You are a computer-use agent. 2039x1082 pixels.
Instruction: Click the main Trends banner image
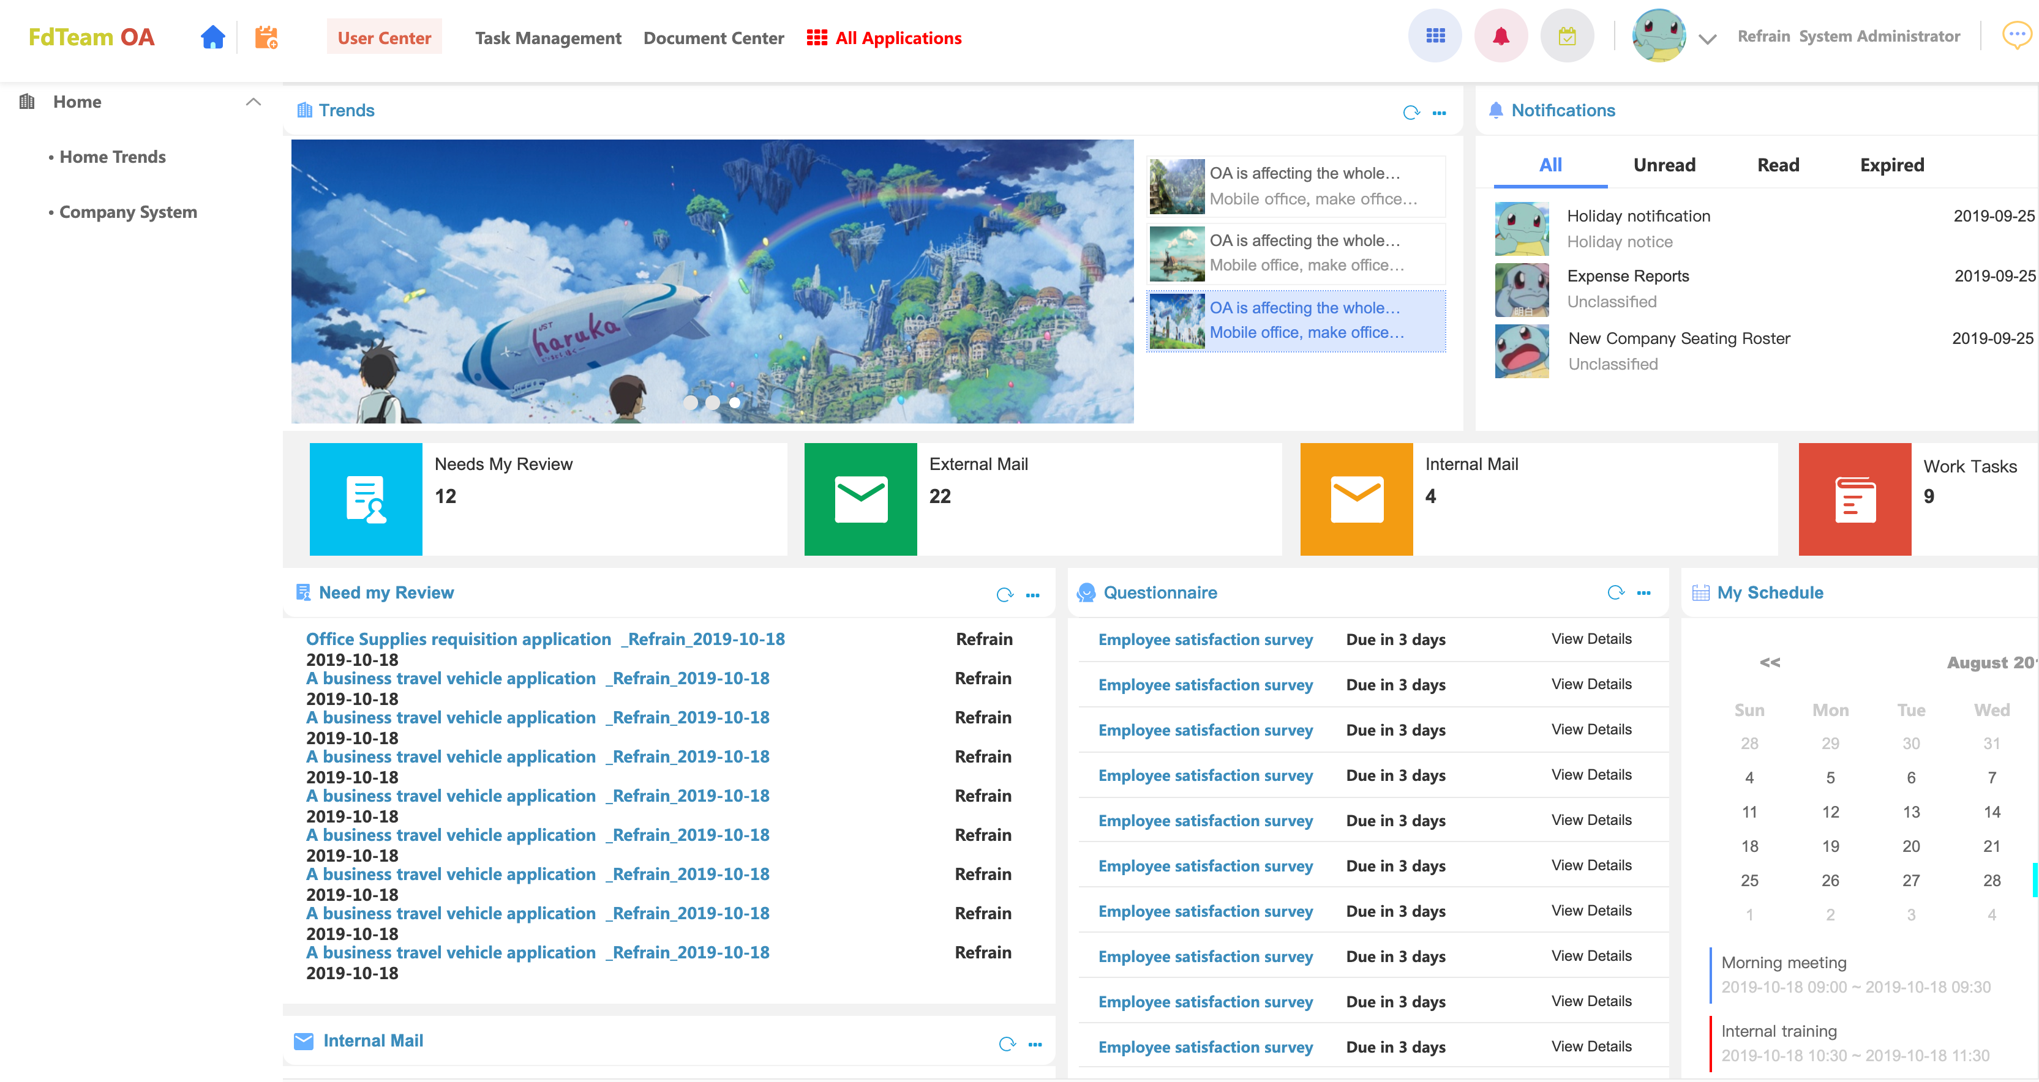(712, 281)
